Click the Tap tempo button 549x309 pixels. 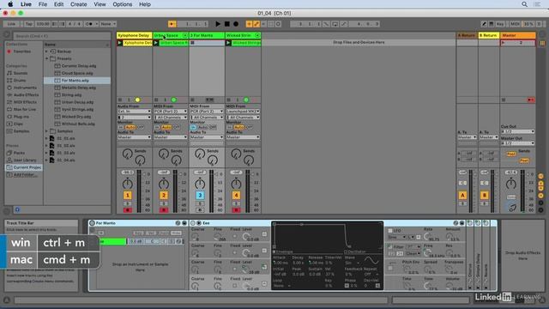(28, 24)
